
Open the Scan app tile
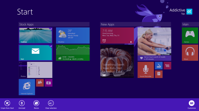[159, 66]
